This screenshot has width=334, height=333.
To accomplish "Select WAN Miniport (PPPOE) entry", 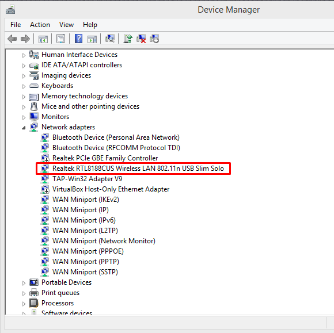I will tap(88, 251).
